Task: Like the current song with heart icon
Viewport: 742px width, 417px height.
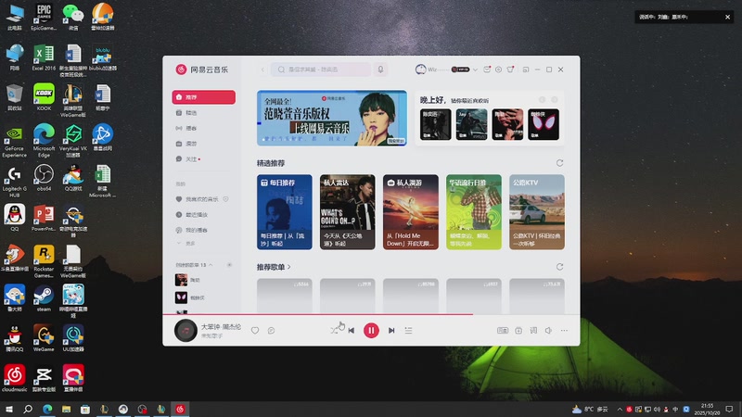Action: point(255,331)
